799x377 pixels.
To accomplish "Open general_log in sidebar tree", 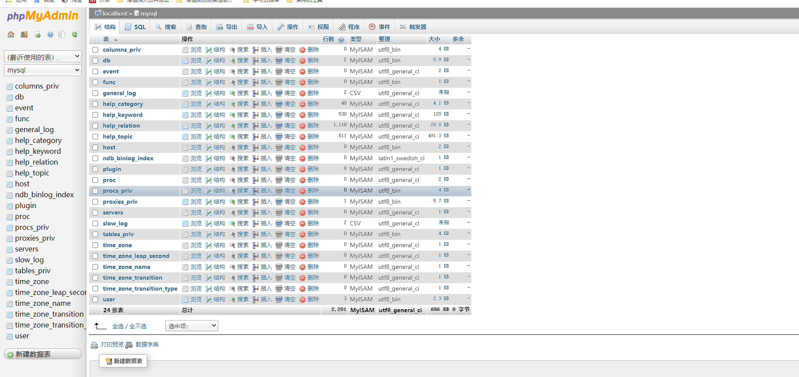I will (34, 130).
